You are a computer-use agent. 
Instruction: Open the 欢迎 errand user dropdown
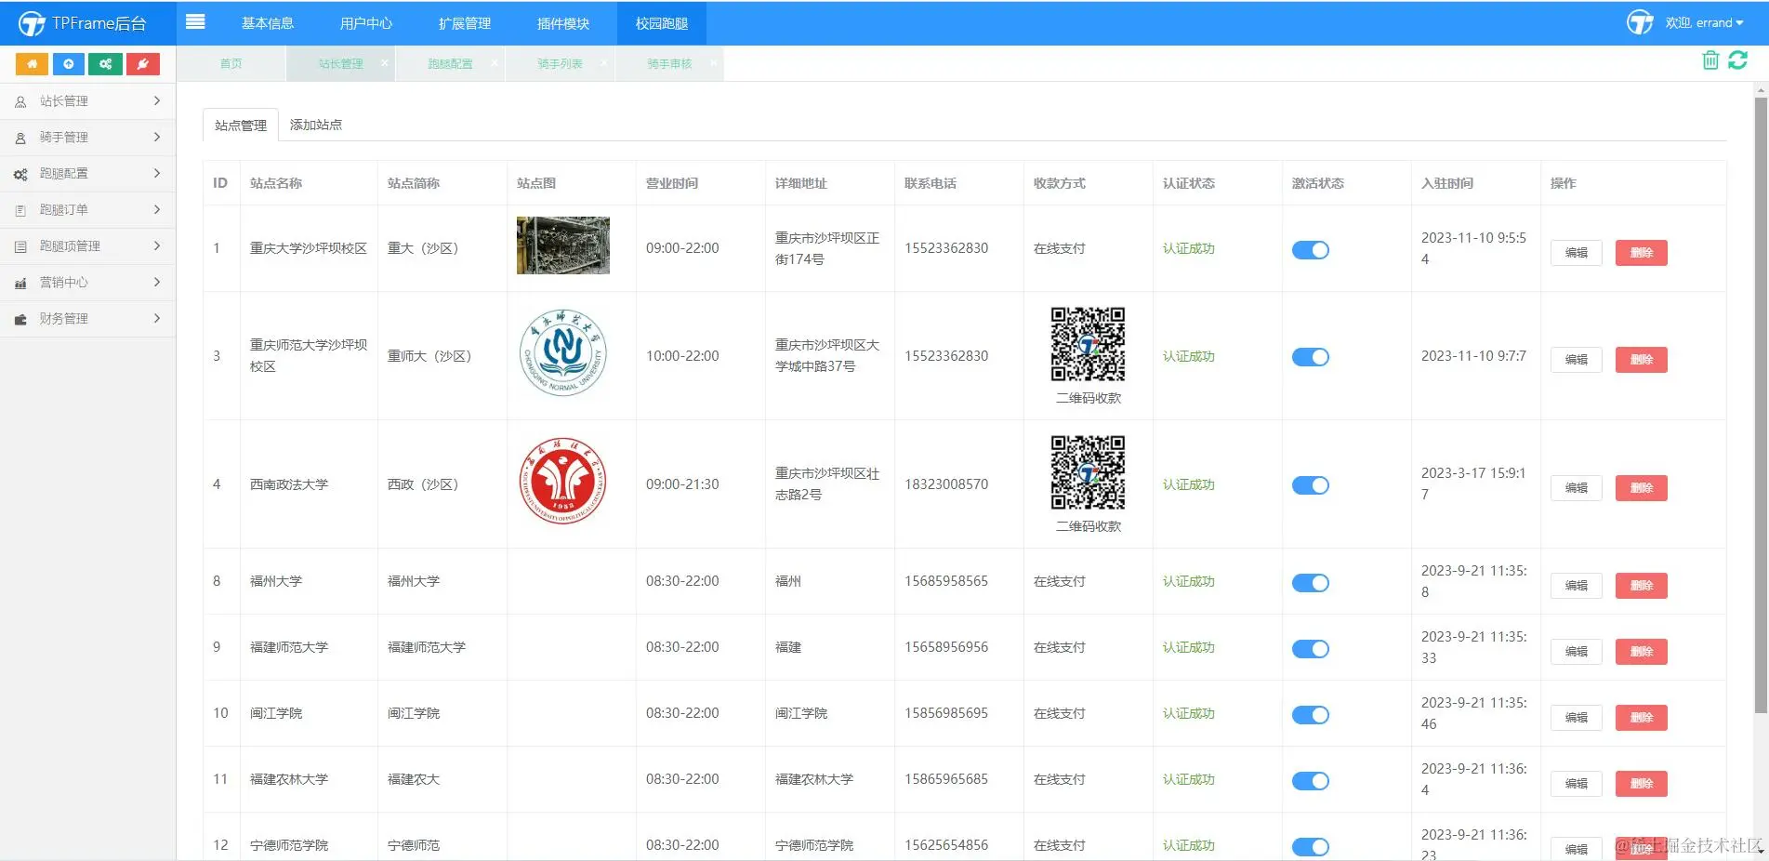click(x=1704, y=23)
